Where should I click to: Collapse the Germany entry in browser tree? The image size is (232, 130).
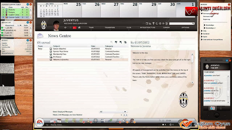tap(202, 14)
